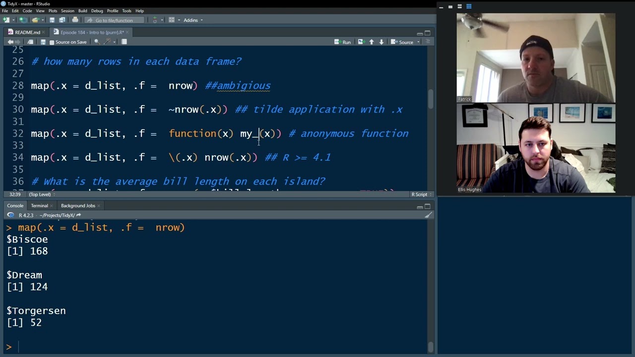
Task: Open the workspace panes layout icon
Action: pyautogui.click(x=172, y=20)
